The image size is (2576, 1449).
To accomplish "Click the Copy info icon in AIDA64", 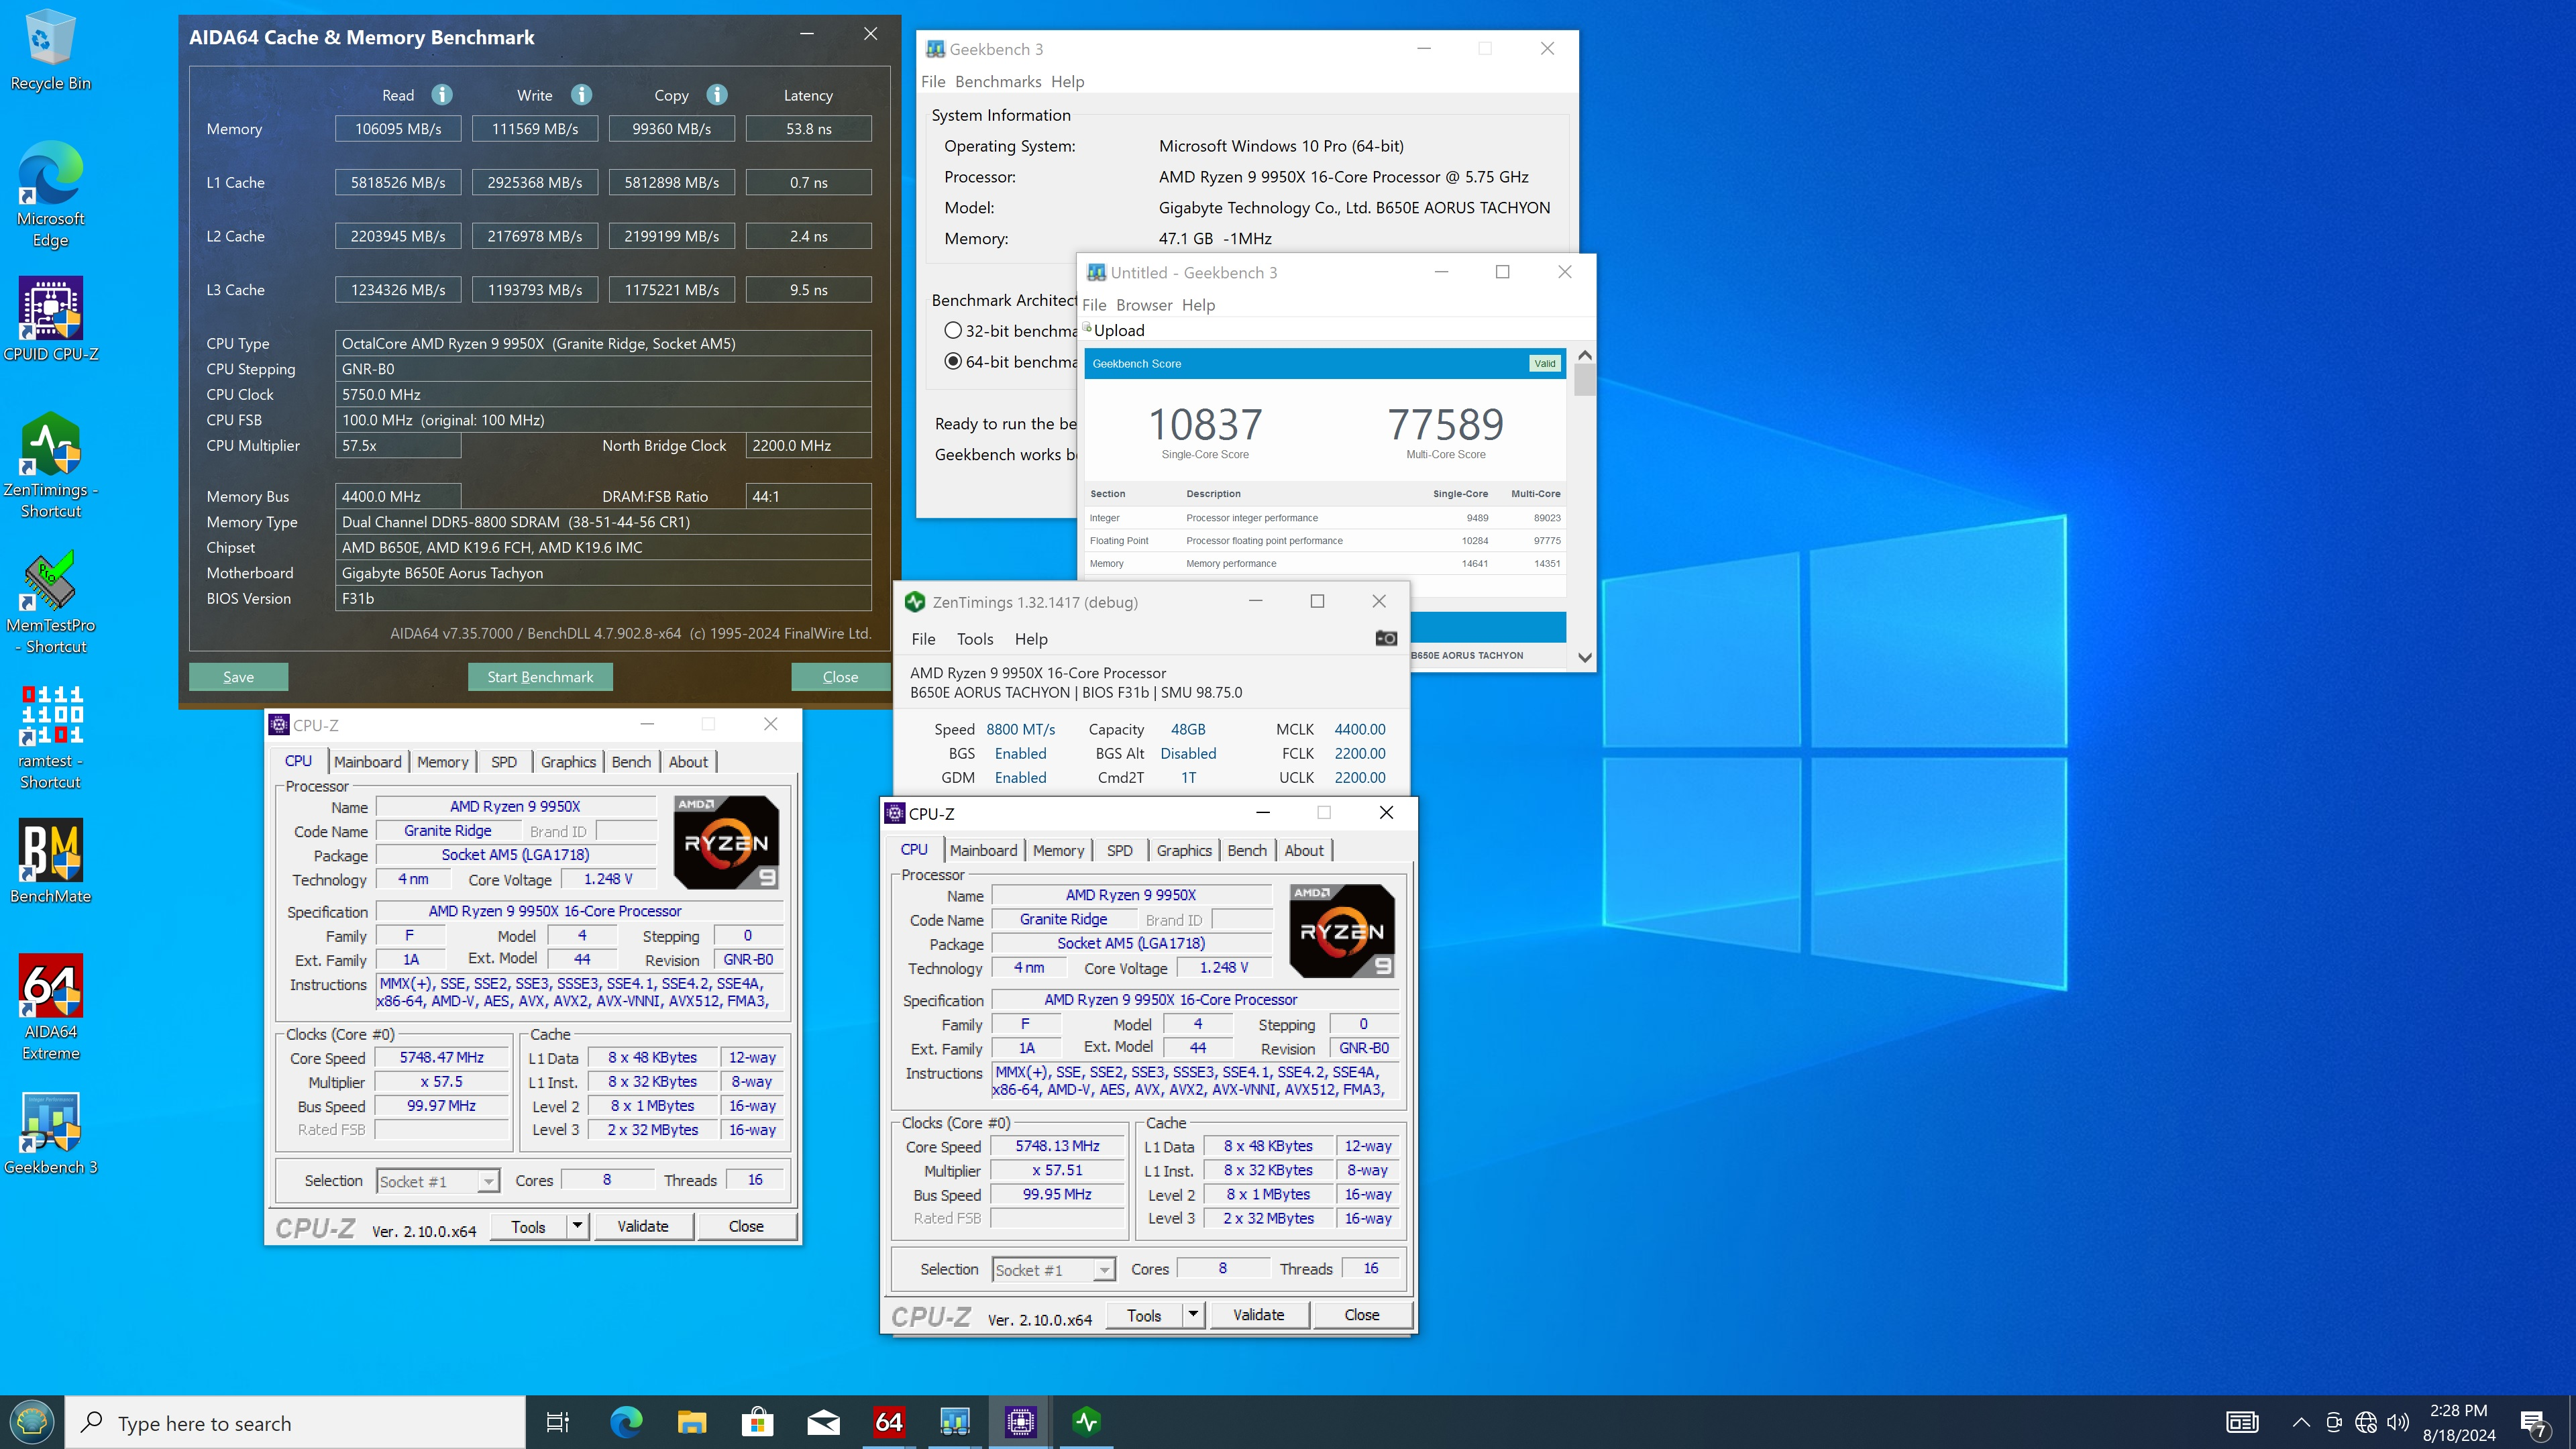I will pos(717,95).
